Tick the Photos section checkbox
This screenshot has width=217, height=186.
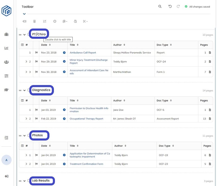pyautogui.click(x=29, y=135)
